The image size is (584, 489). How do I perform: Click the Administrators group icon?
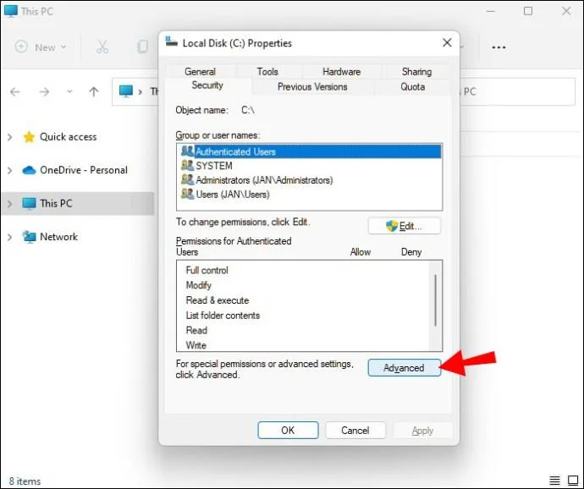187,179
